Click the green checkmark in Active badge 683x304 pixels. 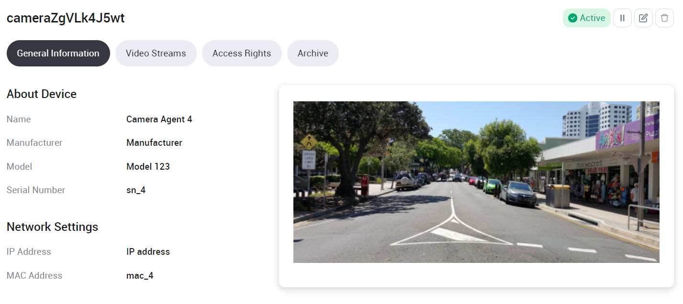(x=572, y=18)
